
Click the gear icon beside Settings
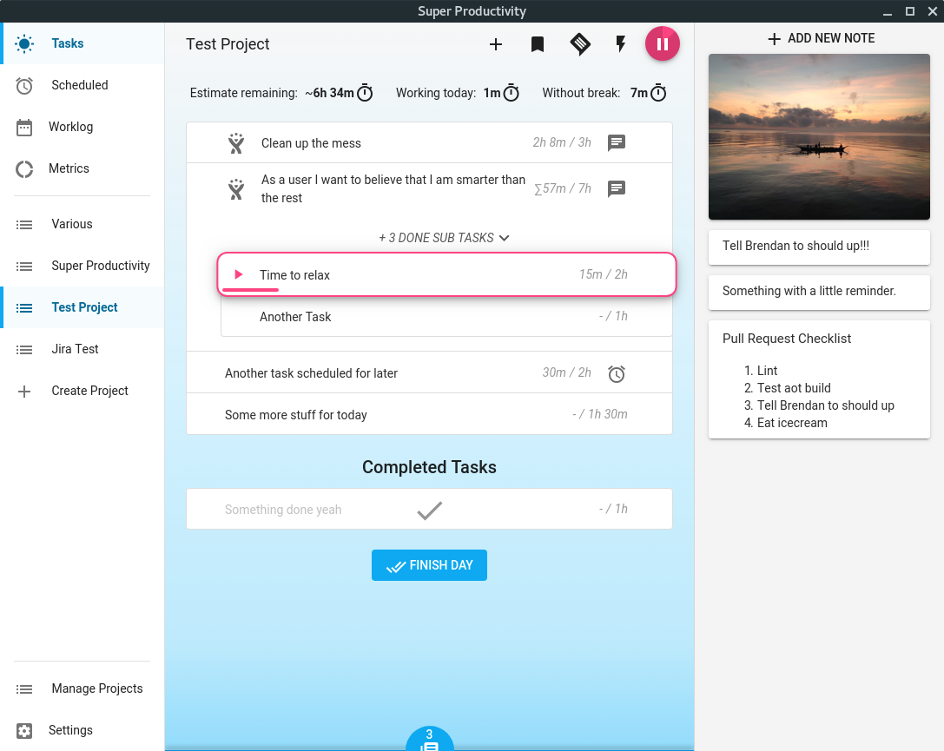24,730
